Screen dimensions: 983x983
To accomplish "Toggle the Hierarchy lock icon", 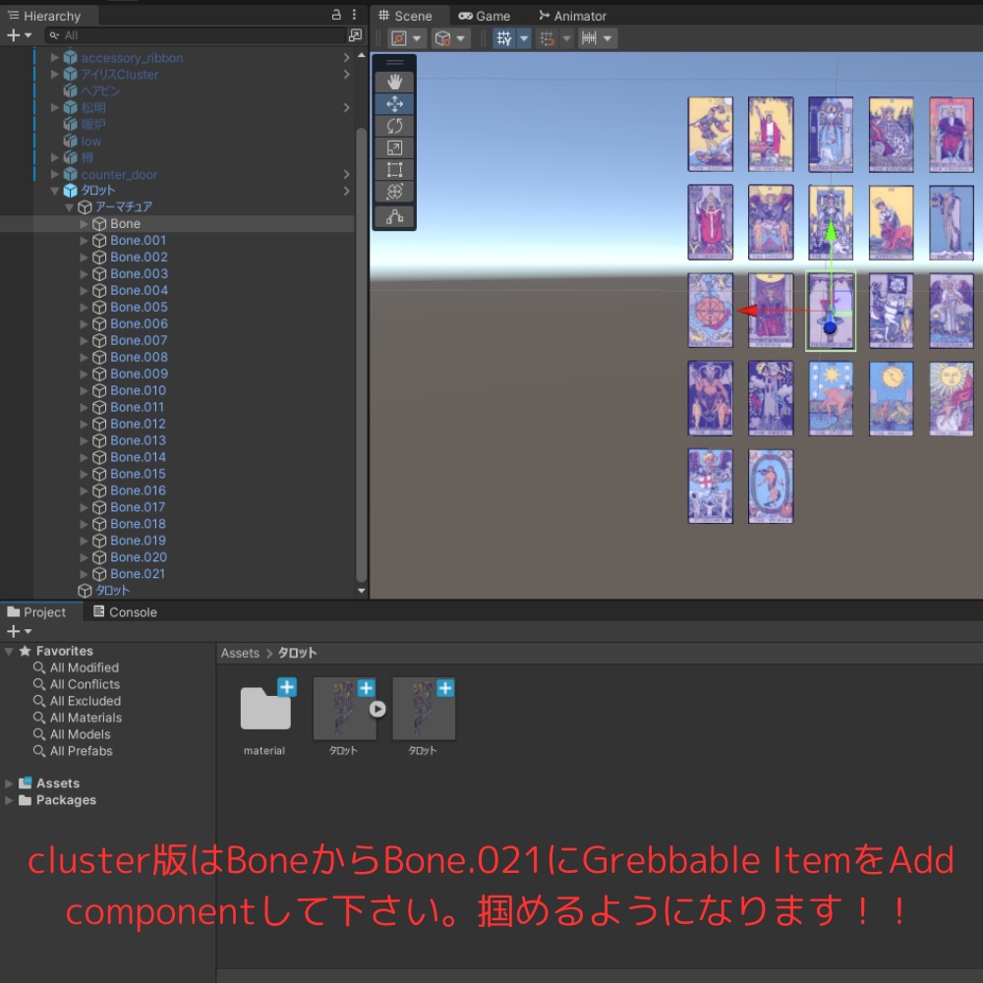I will [337, 15].
